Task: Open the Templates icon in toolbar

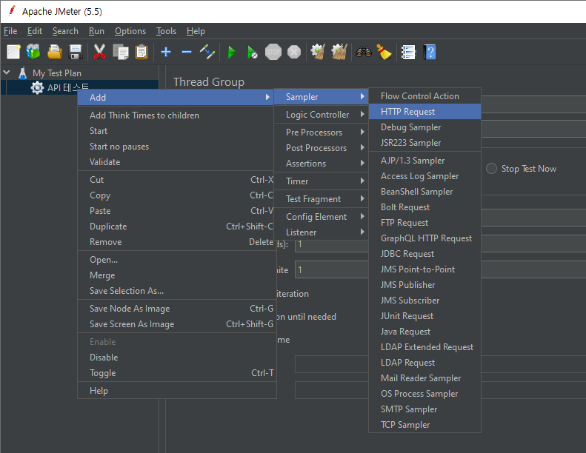Action: point(33,52)
